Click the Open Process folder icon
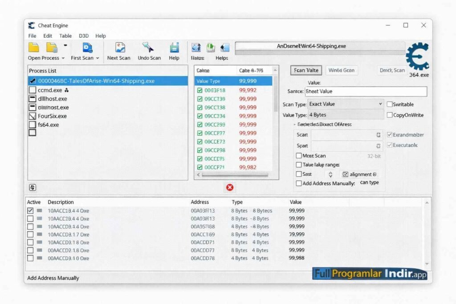 click(34, 47)
